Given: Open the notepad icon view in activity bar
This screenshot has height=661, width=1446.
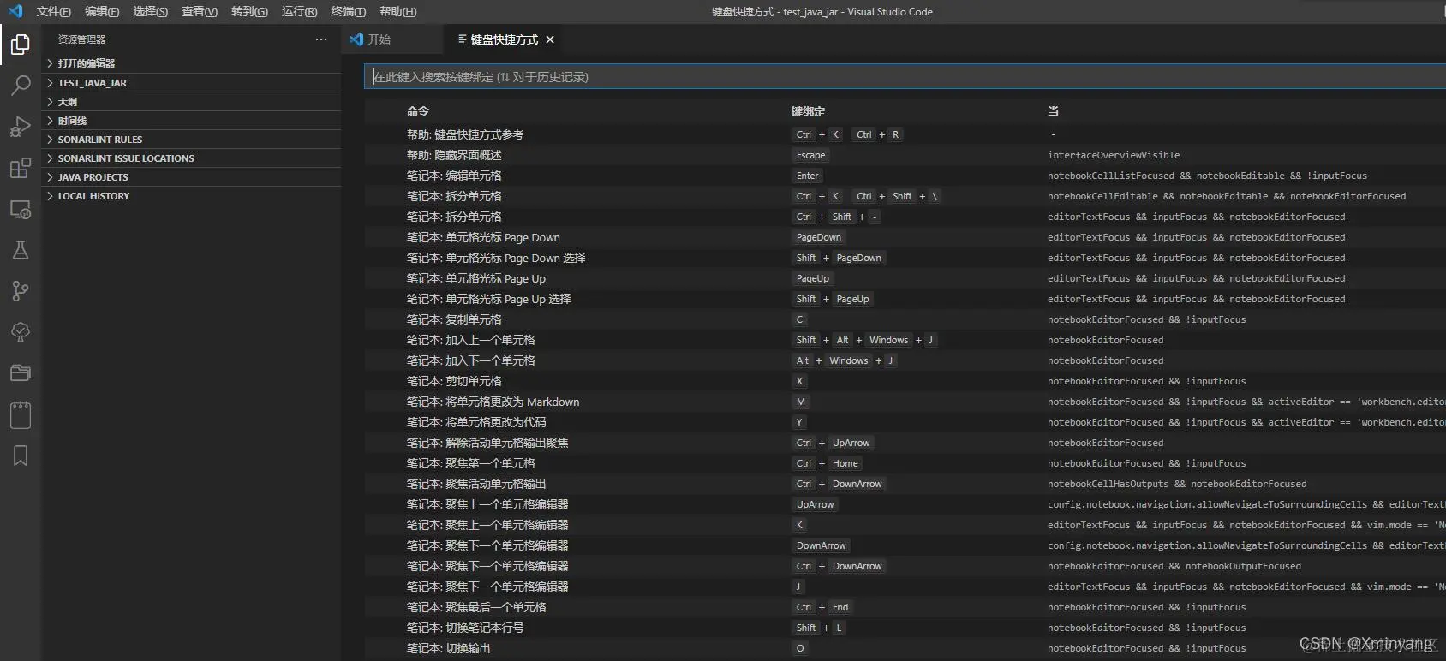Looking at the screenshot, I should tap(21, 414).
